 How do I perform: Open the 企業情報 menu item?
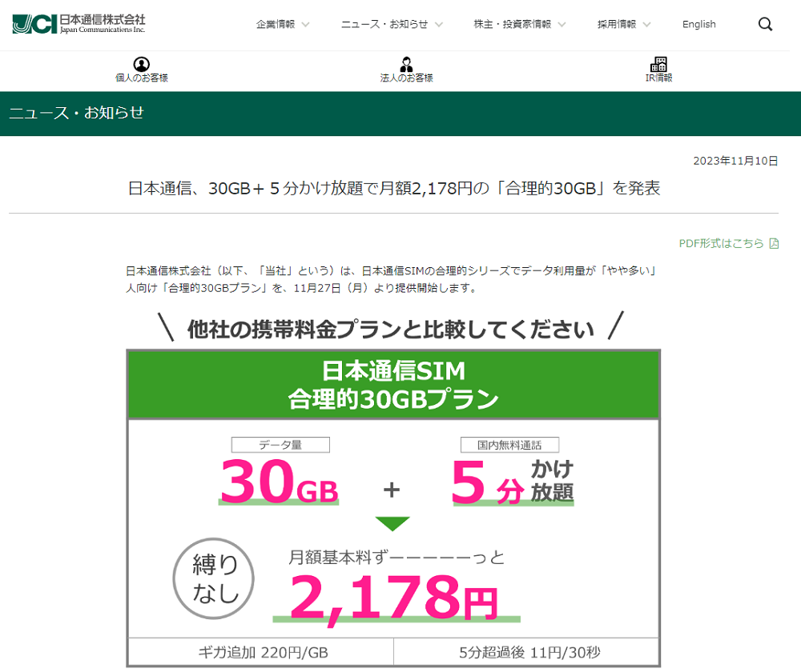[276, 25]
